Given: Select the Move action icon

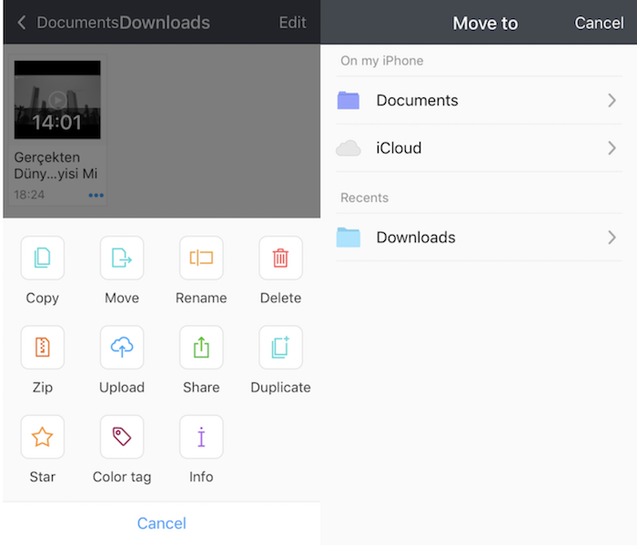Looking at the screenshot, I should [122, 258].
